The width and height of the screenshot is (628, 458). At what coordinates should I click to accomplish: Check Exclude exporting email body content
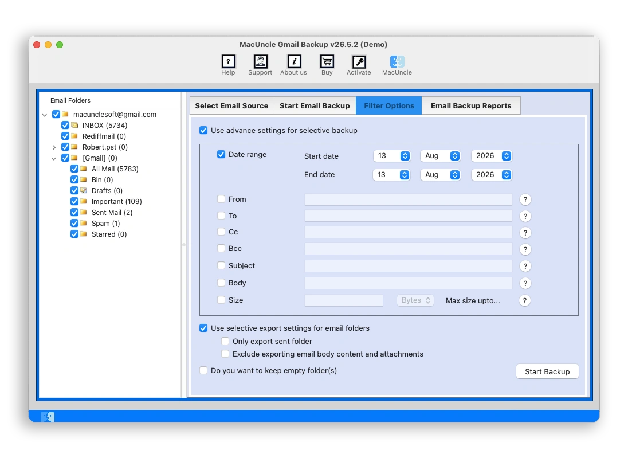coord(225,354)
